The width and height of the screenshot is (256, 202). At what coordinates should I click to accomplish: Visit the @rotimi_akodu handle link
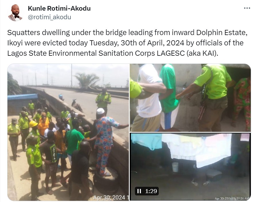pyautogui.click(x=49, y=17)
